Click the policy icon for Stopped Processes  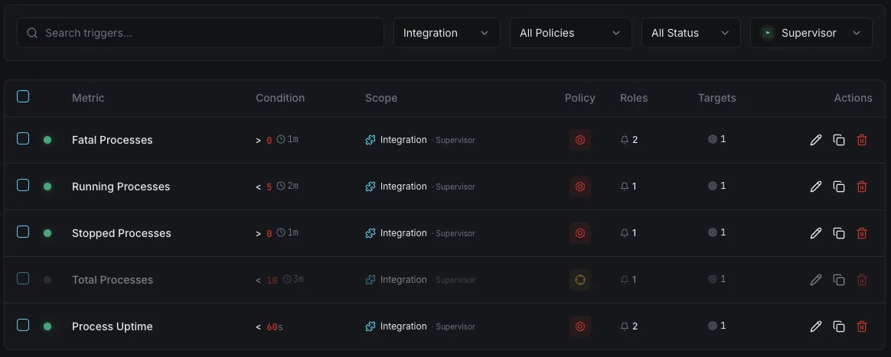tap(580, 232)
